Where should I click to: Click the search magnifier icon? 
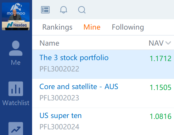coord(82,10)
